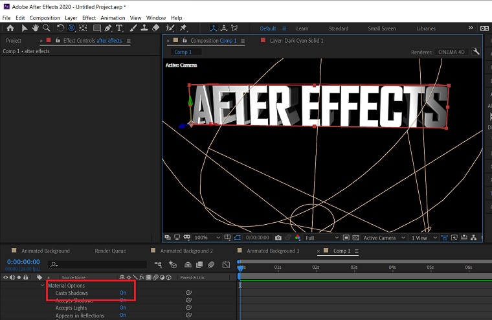Open the renderer options wrench icon
Image resolution: width=492 pixels, height=320 pixels.
point(476,52)
